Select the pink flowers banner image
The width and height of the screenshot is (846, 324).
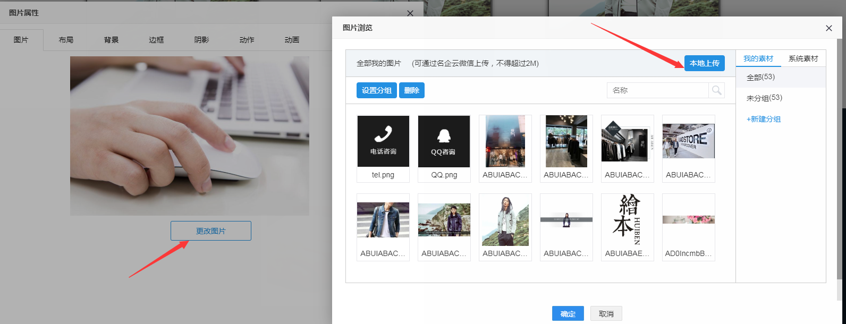pyautogui.click(x=688, y=220)
